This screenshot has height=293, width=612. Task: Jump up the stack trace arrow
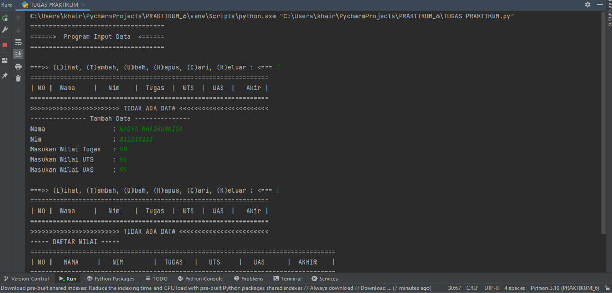18,18
